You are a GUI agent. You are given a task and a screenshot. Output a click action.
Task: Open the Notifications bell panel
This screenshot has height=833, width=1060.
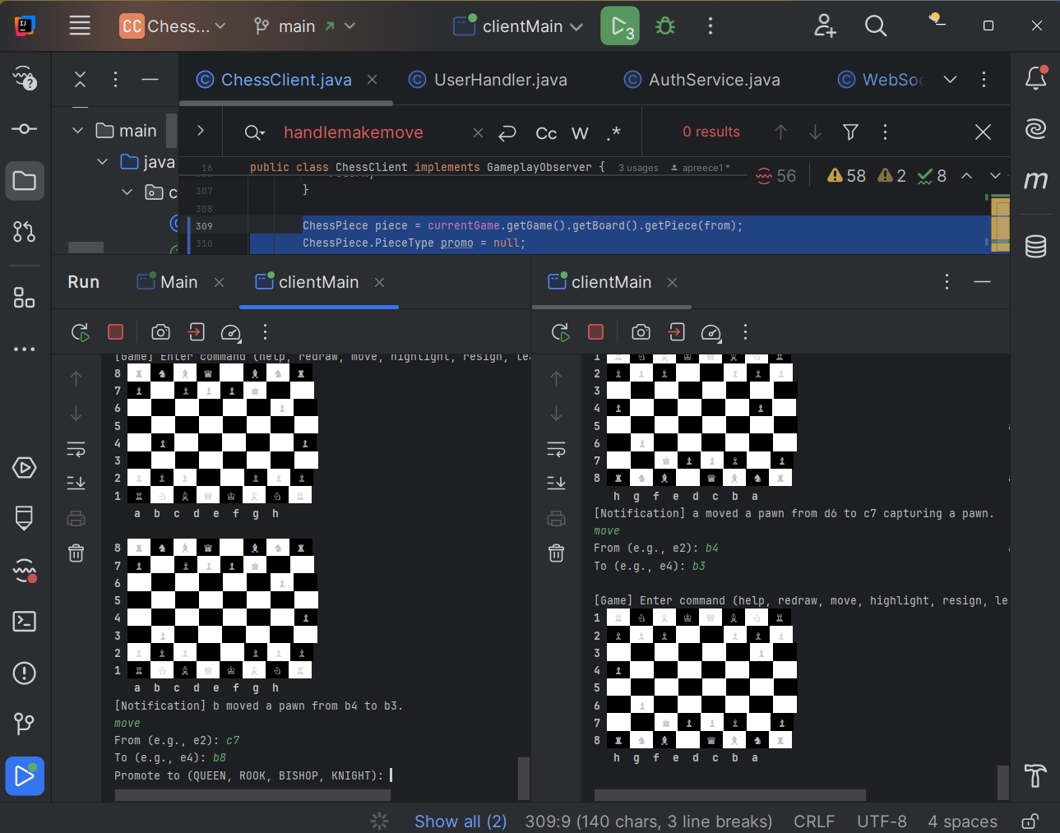click(1035, 78)
